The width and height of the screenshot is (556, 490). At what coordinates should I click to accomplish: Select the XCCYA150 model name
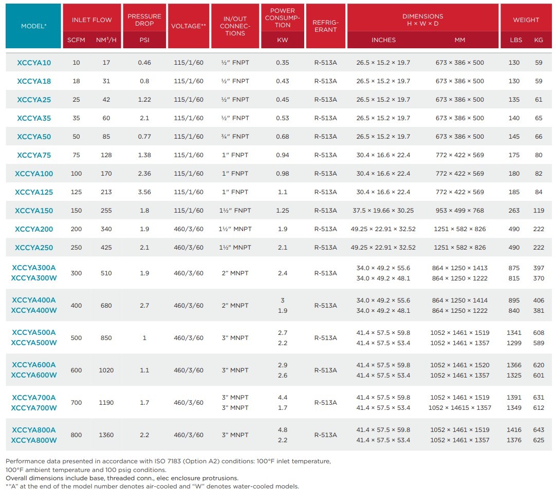[34, 211]
